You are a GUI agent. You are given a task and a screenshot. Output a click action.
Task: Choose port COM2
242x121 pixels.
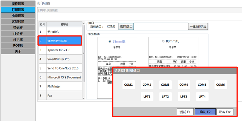(x=147, y=85)
